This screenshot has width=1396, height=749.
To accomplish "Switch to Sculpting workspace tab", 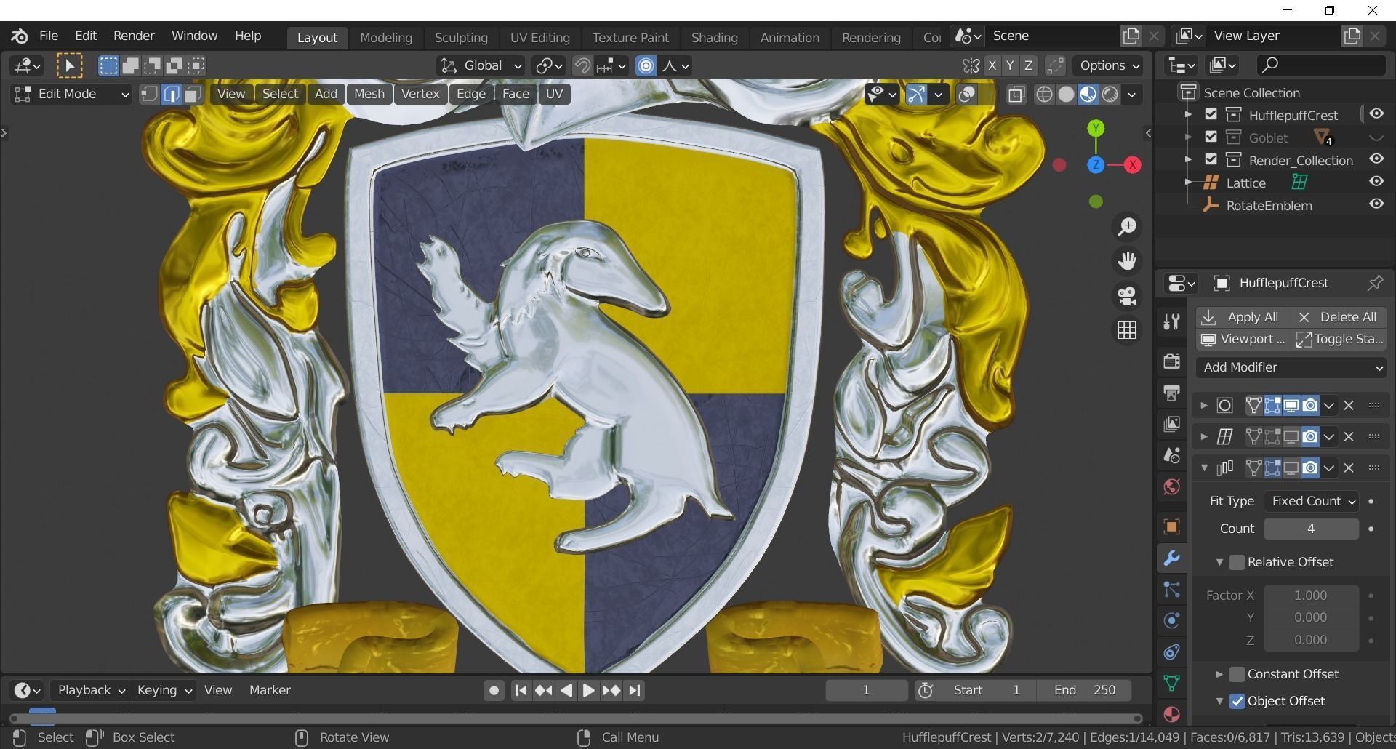I will click(461, 38).
